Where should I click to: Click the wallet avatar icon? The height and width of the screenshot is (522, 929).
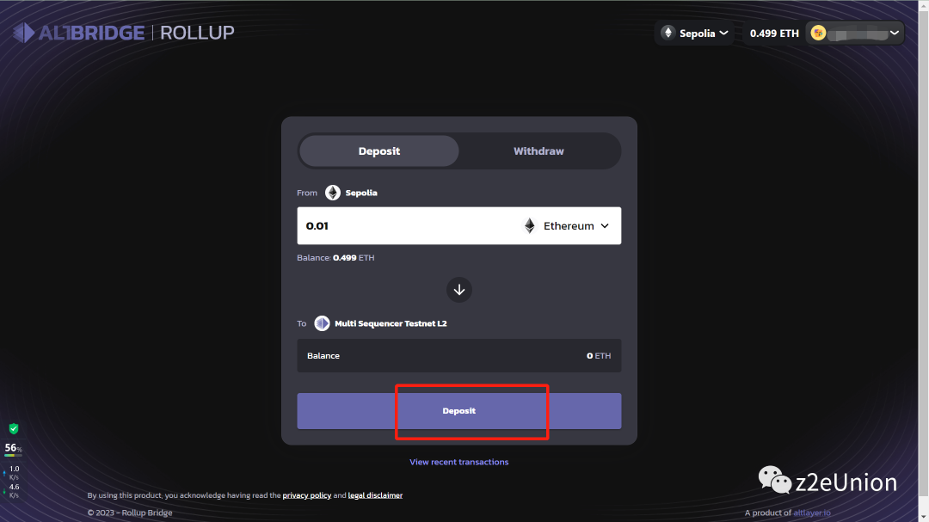819,33
